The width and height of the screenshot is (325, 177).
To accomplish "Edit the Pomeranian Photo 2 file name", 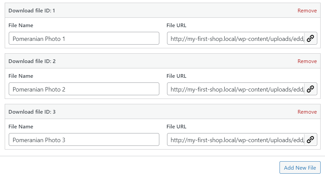I will pos(84,89).
